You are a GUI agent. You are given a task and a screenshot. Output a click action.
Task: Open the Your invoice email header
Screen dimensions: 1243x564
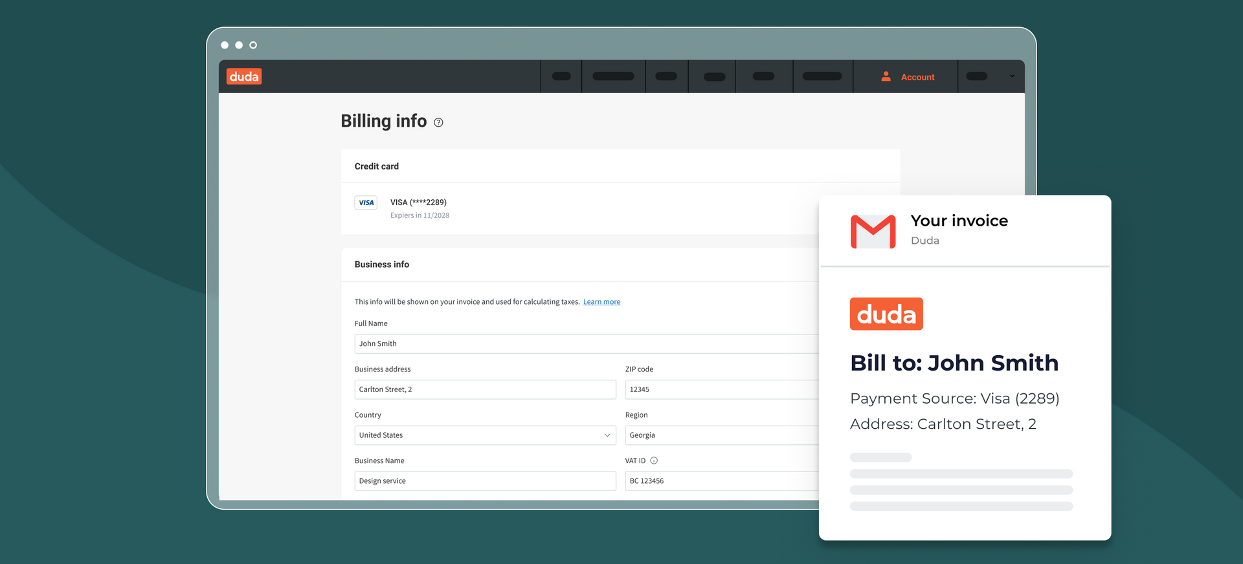click(965, 230)
